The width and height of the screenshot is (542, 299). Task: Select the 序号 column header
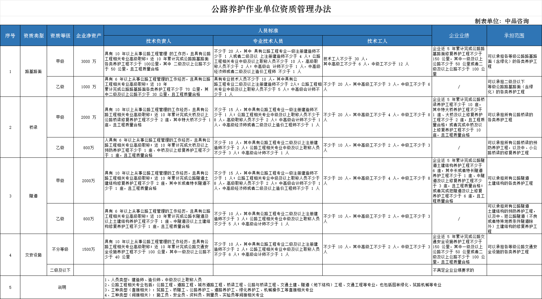click(10, 36)
